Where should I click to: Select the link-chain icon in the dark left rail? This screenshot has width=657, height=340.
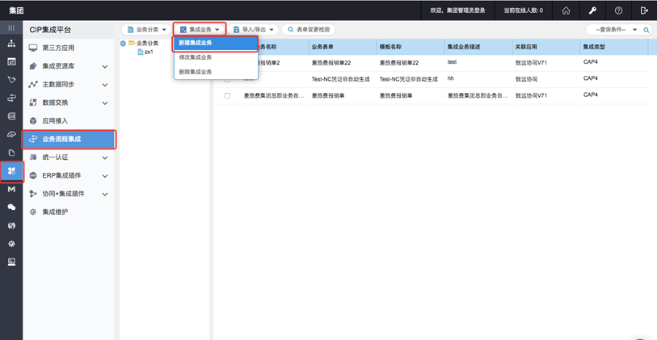click(12, 98)
